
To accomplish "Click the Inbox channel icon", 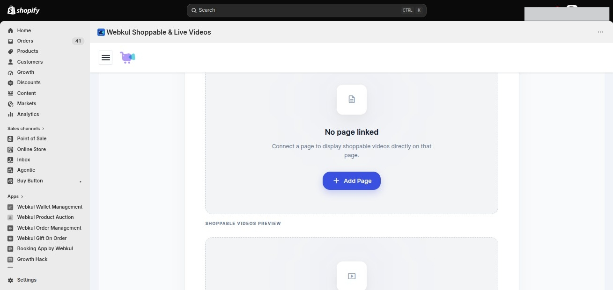I will (x=10, y=159).
